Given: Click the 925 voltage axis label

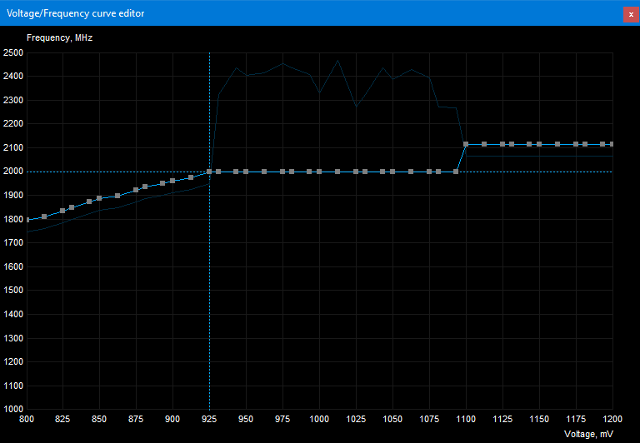Looking at the screenshot, I should [209, 420].
